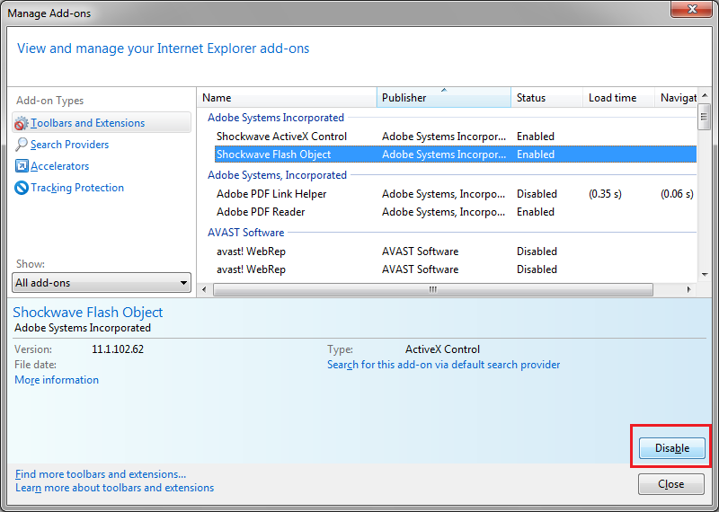Image resolution: width=719 pixels, height=512 pixels.
Task: Open the More information link
Action: [x=57, y=380]
